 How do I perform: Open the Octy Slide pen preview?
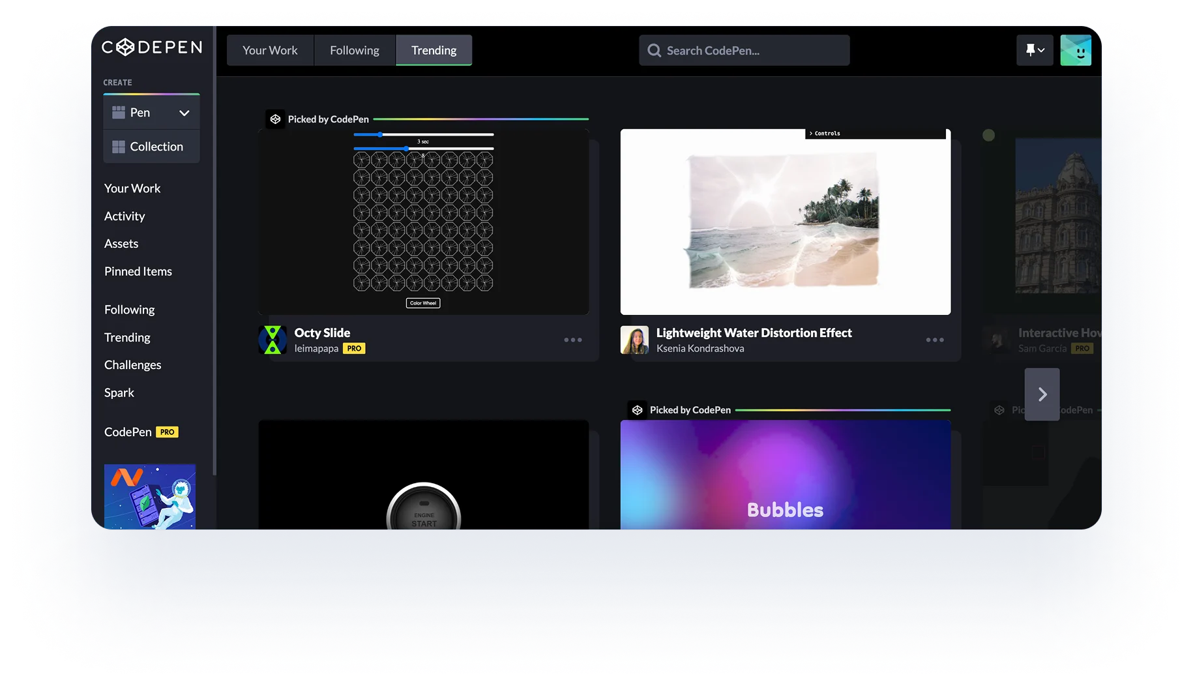coord(424,222)
